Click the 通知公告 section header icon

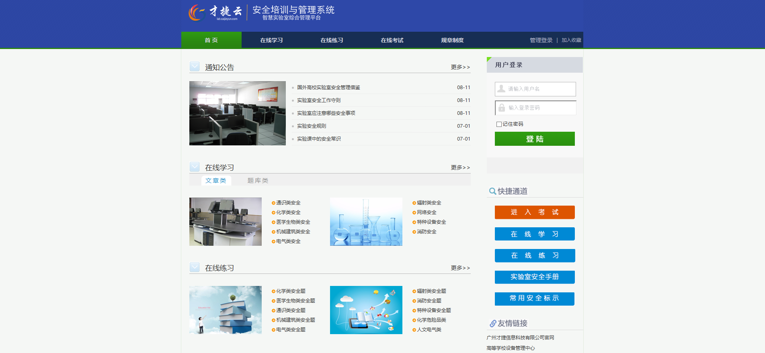195,67
